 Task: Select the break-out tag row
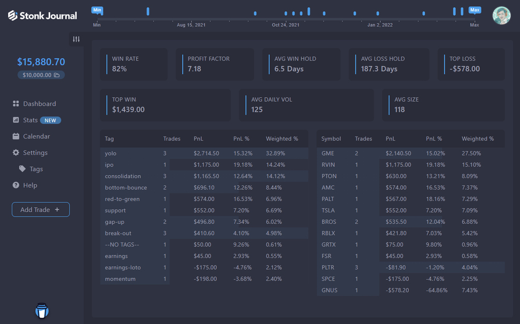(204, 233)
